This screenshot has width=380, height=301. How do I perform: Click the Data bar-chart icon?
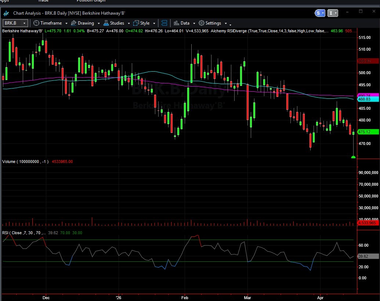176,23
